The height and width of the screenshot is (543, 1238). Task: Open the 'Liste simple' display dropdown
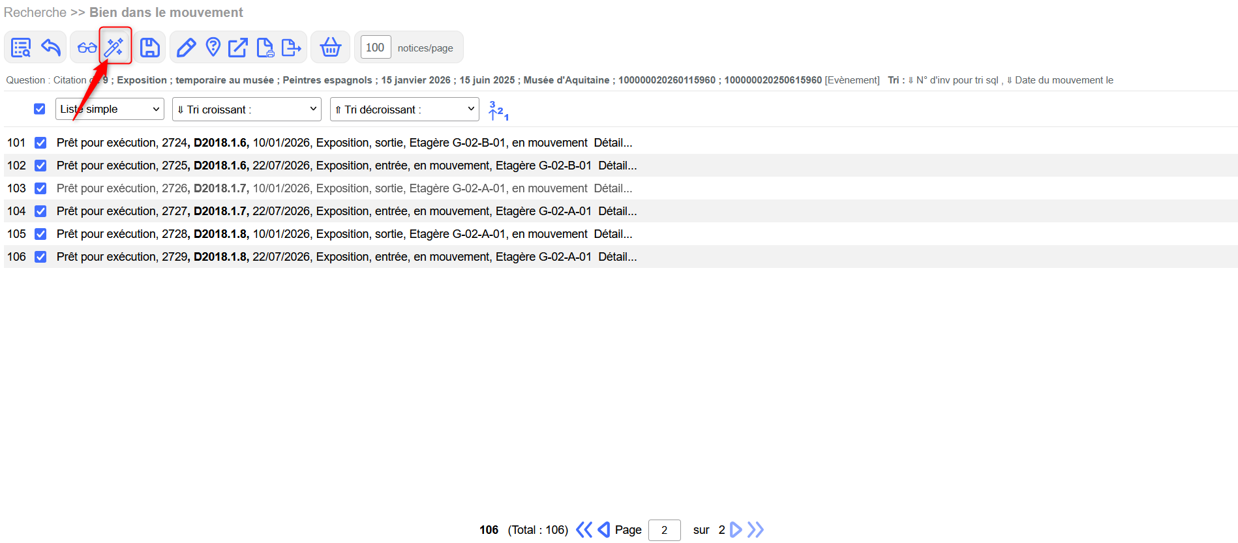tap(110, 110)
